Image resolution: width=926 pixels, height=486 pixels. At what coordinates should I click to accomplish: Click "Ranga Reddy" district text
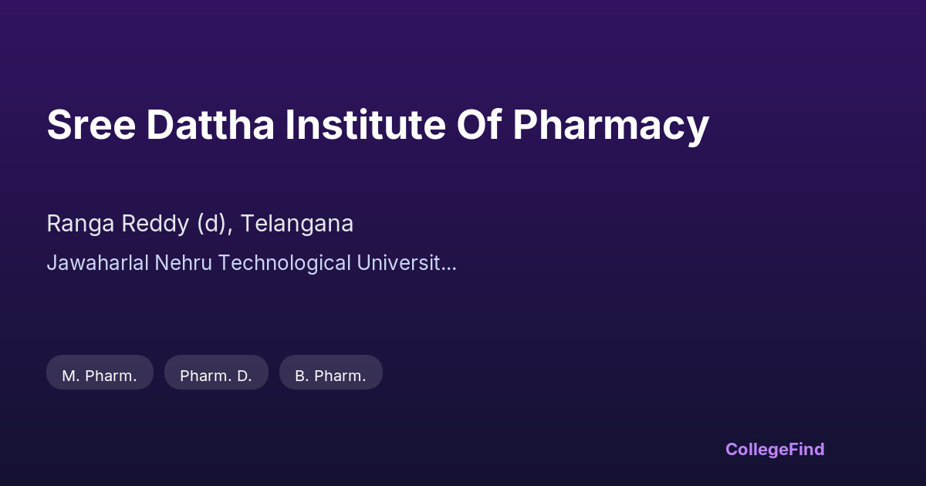pyautogui.click(x=117, y=224)
